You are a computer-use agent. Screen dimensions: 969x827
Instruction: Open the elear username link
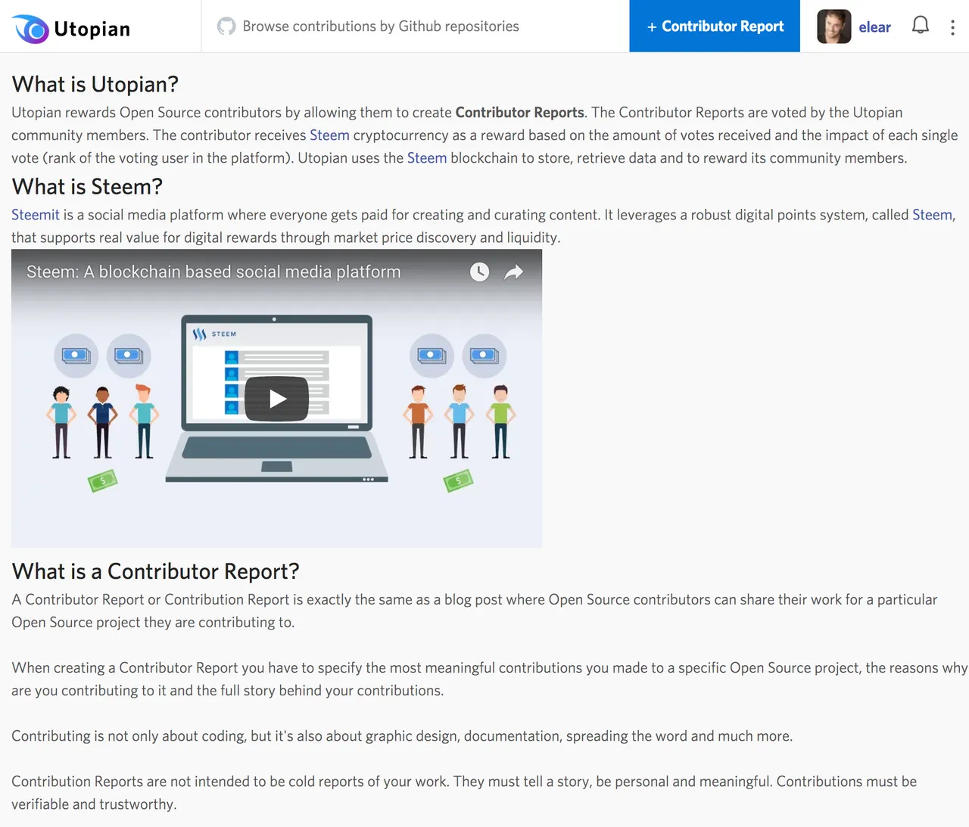874,27
